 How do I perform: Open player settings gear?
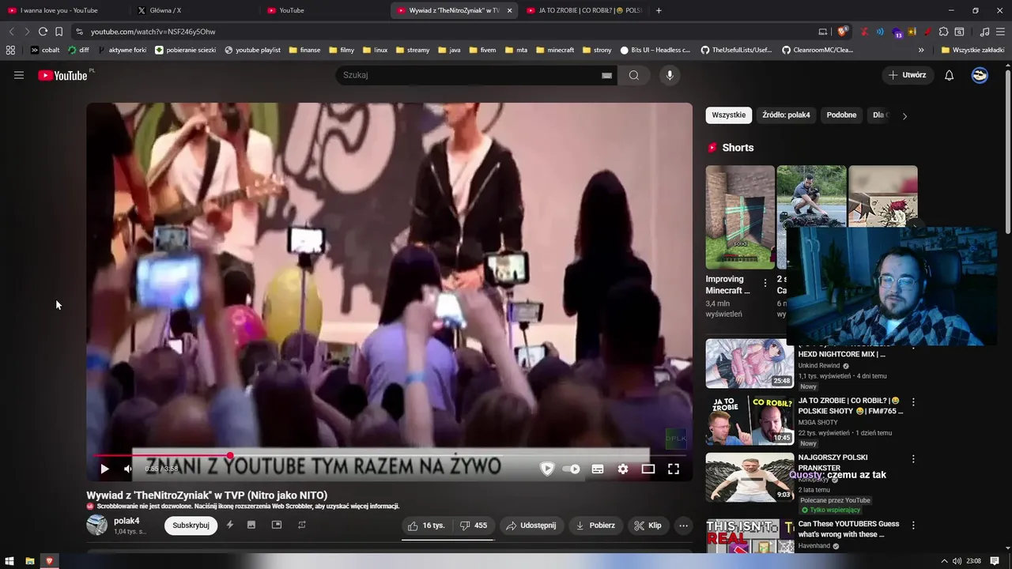click(x=623, y=469)
